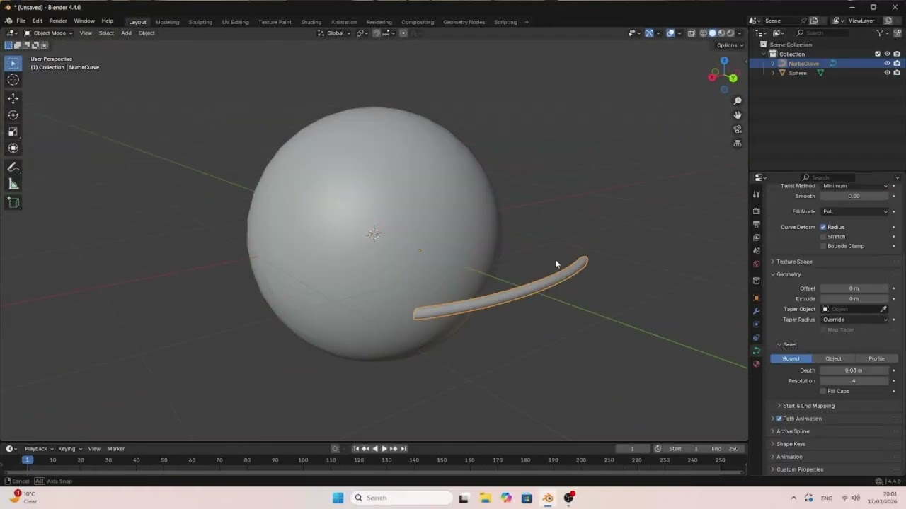Open the Output properties tab
This screenshot has height=509, width=906.
(x=757, y=224)
